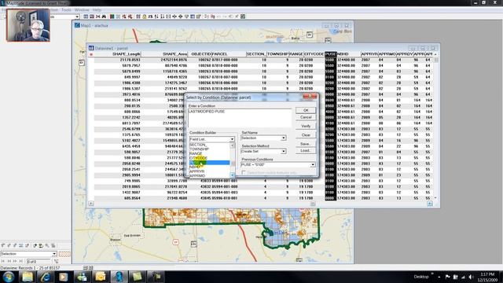503x283 pixels.
Task: Click the Load... button in dialog
Action: click(306, 150)
